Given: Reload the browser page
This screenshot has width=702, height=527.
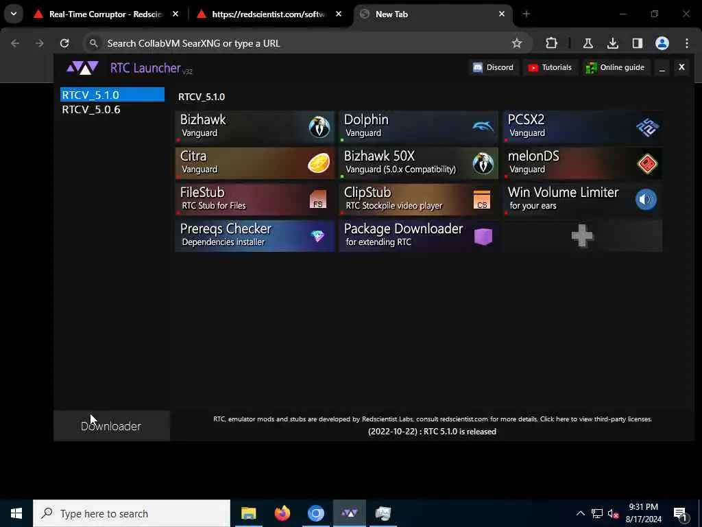Looking at the screenshot, I should (64, 43).
